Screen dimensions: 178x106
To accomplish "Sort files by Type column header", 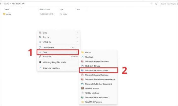I will coord(62,9).
